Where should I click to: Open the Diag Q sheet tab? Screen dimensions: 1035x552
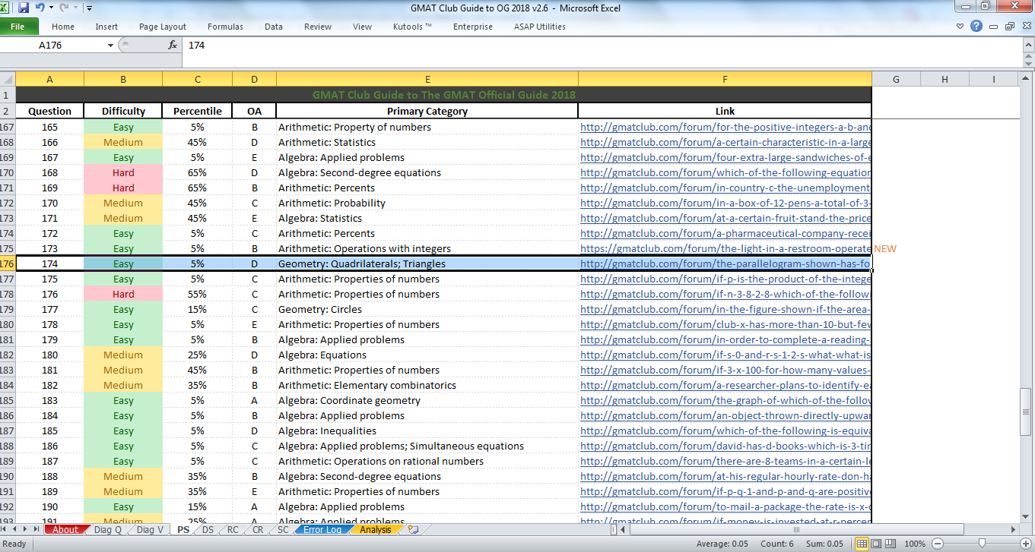[x=107, y=529]
